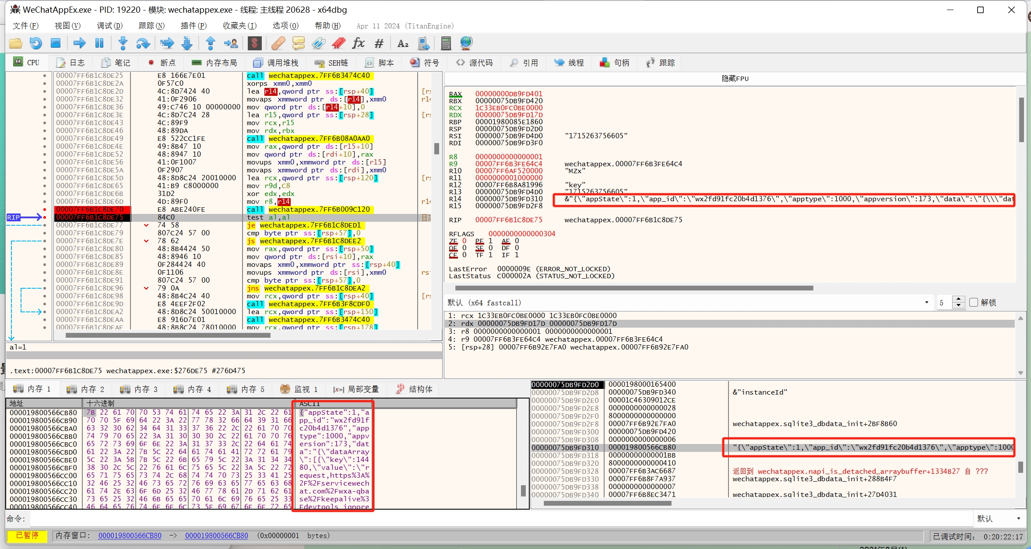Toggle breakpoint bullet at 00007FF6B1C8DE79
The image size is (1031, 549).
coord(45,233)
